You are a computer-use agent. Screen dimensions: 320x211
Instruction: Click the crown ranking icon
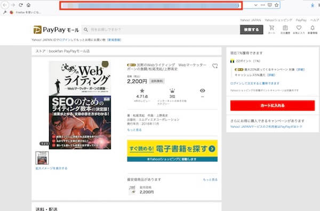pos(172,91)
